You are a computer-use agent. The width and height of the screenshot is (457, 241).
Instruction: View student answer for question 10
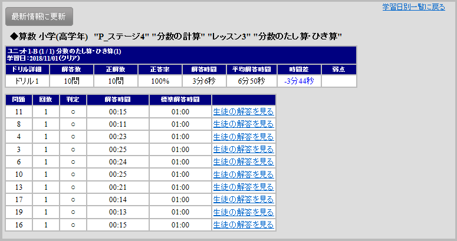[244, 174]
